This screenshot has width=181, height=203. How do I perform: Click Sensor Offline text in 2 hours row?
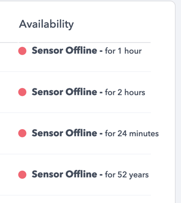(x=65, y=92)
